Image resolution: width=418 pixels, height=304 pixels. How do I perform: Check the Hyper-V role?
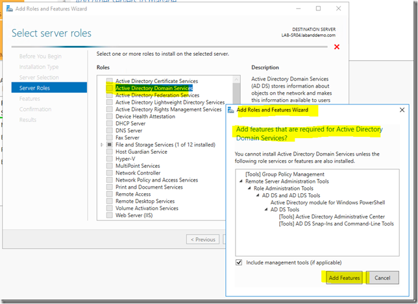[109, 159]
